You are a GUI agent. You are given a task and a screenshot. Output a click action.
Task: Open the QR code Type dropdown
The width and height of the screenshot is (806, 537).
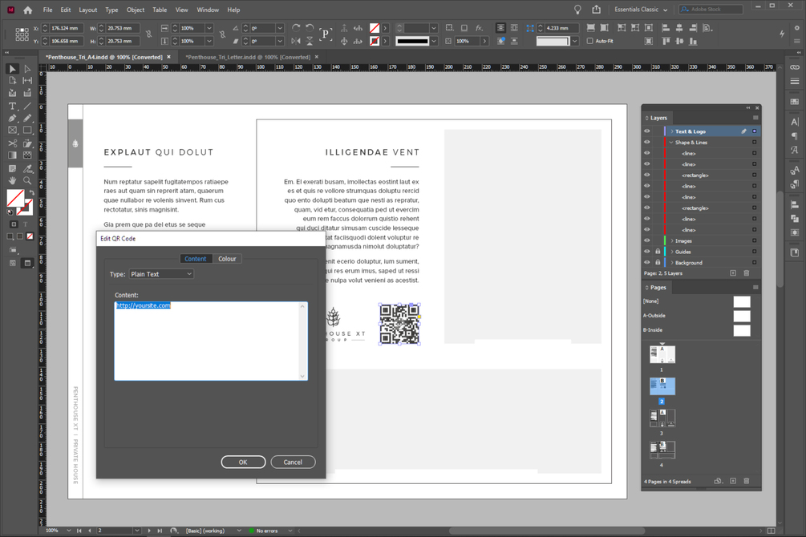(x=161, y=274)
